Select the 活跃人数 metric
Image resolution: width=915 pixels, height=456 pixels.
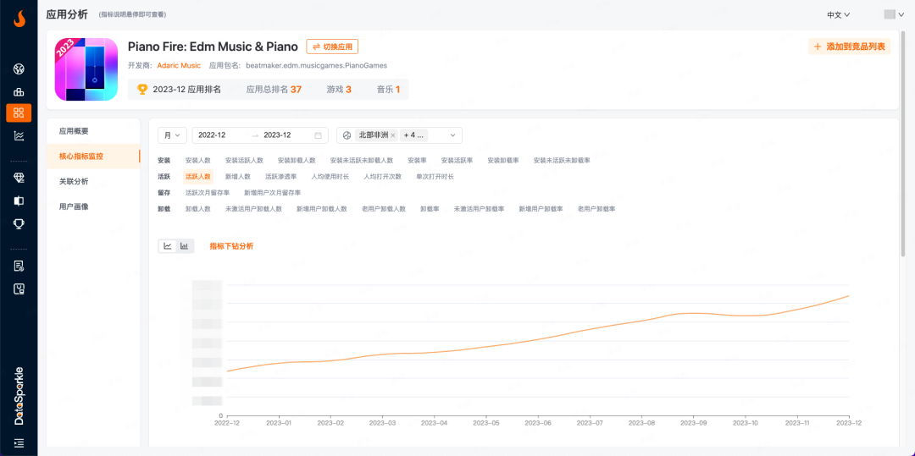197,177
